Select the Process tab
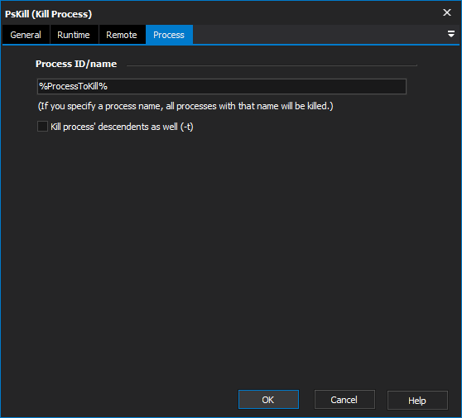The height and width of the screenshot is (418, 462). [x=169, y=35]
